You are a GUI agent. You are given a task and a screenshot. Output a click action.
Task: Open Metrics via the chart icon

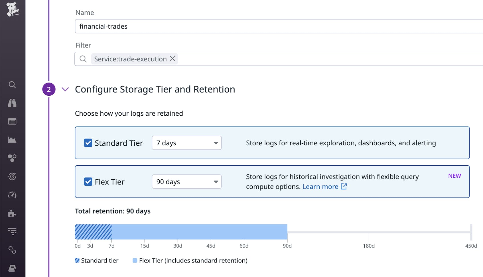(13, 140)
